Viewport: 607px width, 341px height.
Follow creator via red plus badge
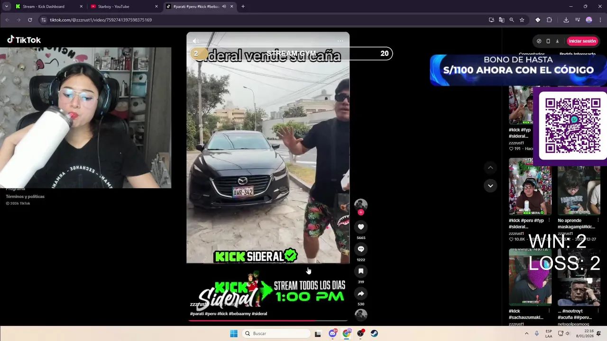click(x=361, y=213)
